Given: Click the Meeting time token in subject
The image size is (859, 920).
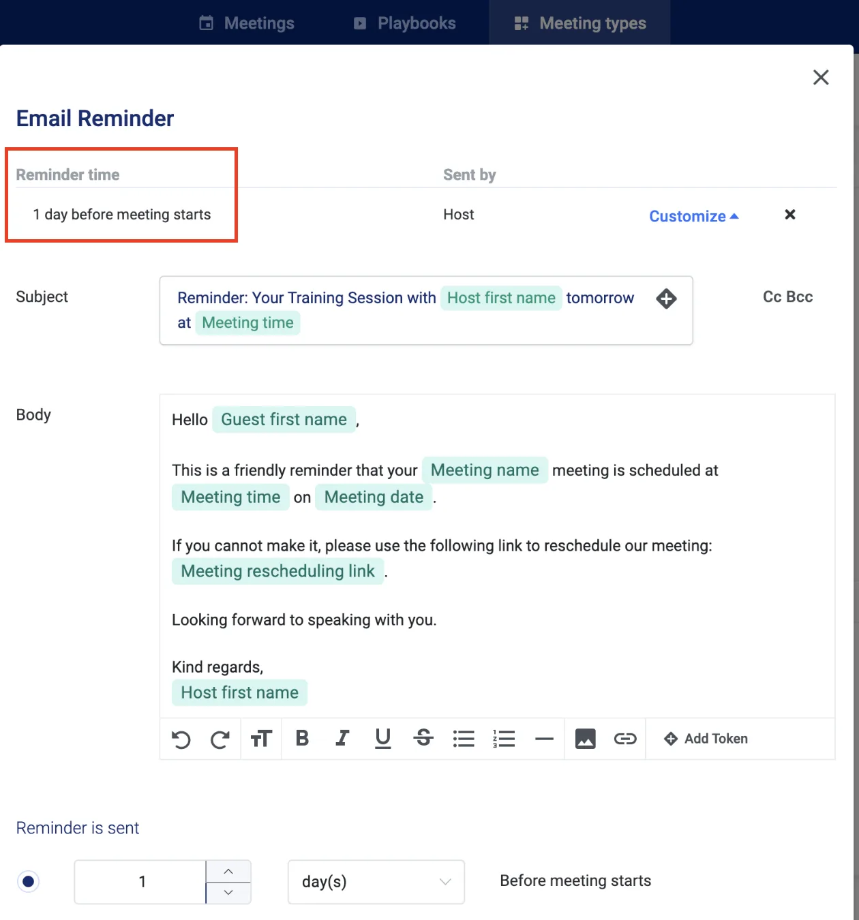Looking at the screenshot, I should point(247,322).
